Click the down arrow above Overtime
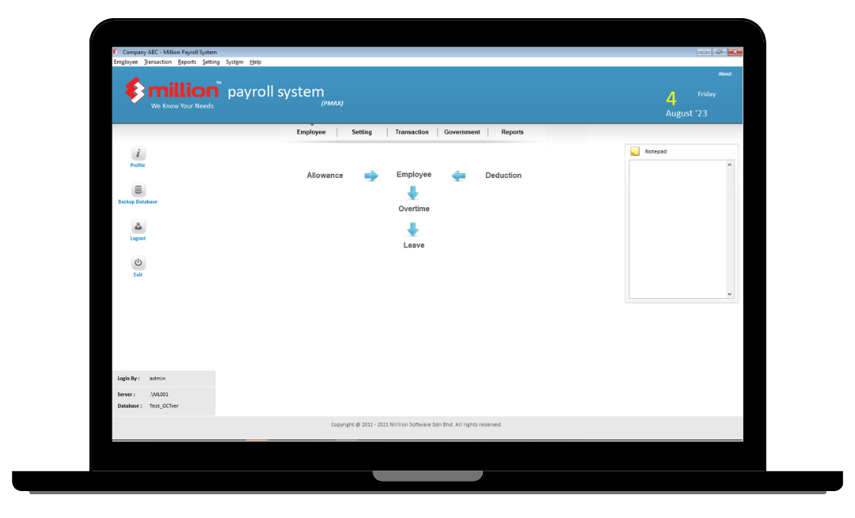This screenshot has width=855, height=518. point(412,193)
